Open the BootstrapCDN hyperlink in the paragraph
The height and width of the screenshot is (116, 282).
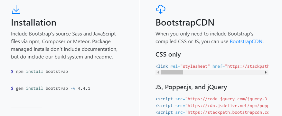click(x=246, y=42)
